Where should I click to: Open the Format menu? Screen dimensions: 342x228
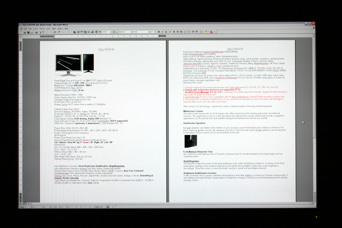42,29
